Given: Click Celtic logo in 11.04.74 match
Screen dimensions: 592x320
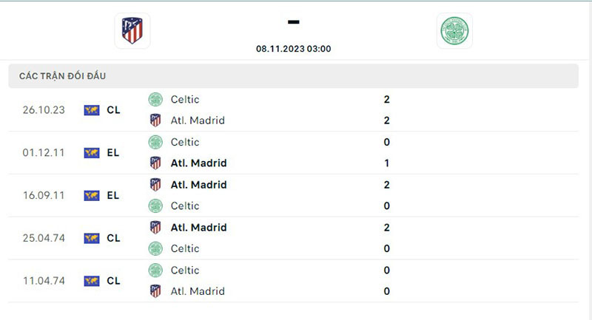Looking at the screenshot, I should (x=155, y=270).
